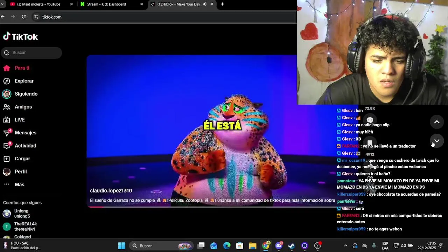Open the purple circle app in taskbar

coord(304,246)
